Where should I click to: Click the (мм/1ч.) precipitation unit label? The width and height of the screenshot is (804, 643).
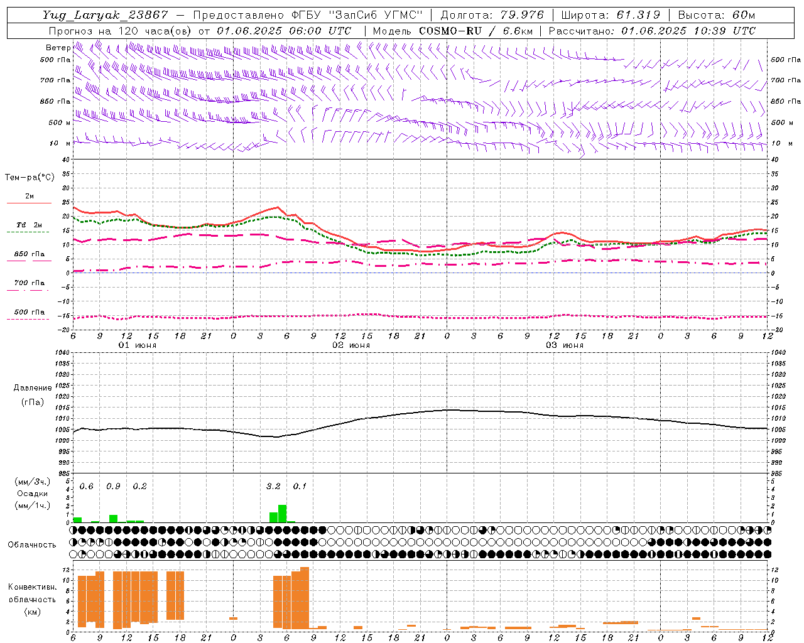point(33,505)
